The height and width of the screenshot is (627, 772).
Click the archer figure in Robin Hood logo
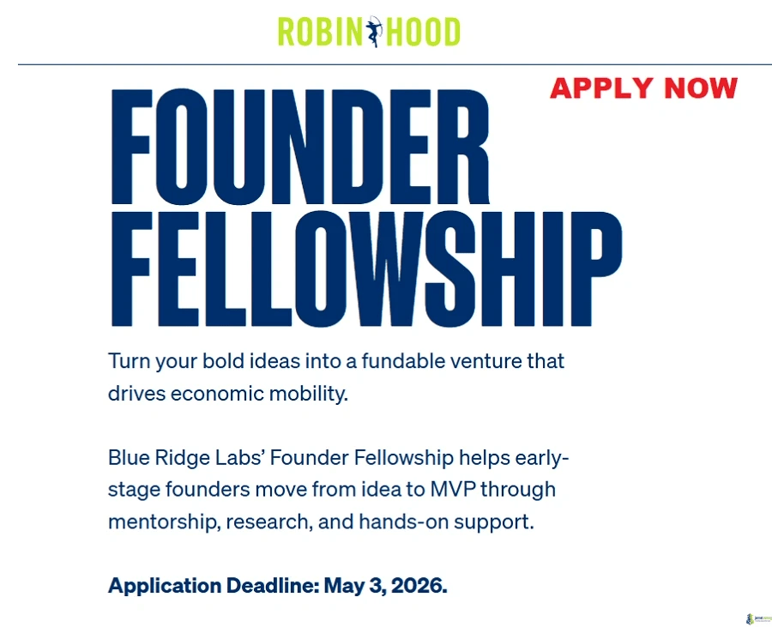tap(374, 32)
